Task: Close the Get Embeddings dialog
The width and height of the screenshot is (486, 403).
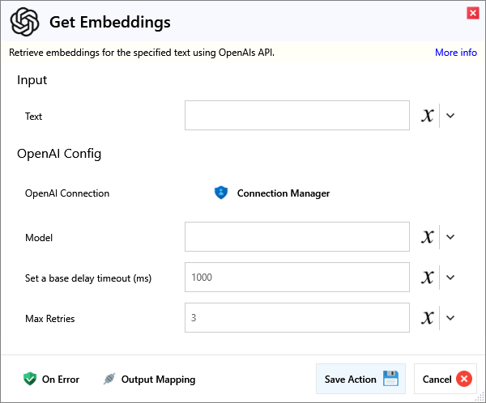Action: tap(472, 13)
